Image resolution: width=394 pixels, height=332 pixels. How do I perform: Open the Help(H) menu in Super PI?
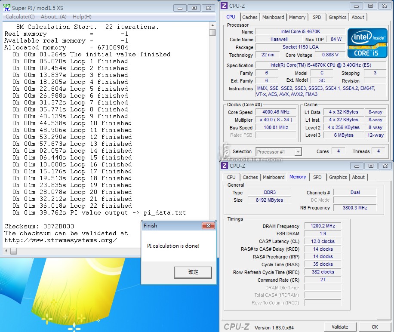(x=82, y=17)
